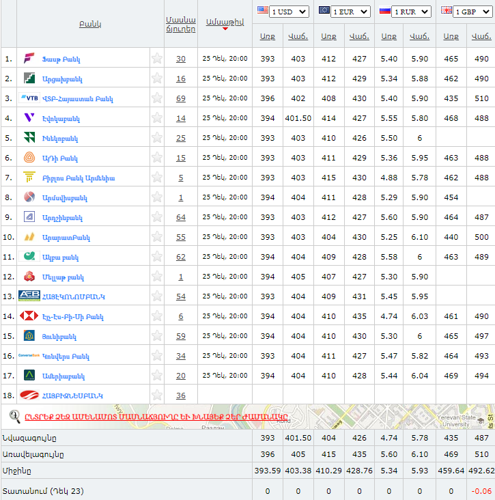The image size is (495, 500).
Task: Toggle favorite star for row 1 bank
Action: point(157,58)
